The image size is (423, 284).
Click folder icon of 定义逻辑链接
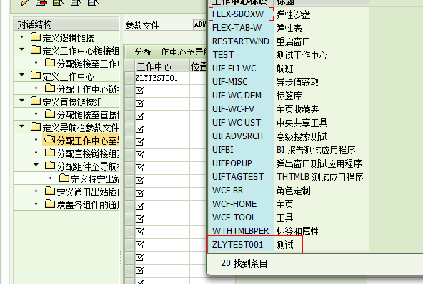(x=36, y=36)
